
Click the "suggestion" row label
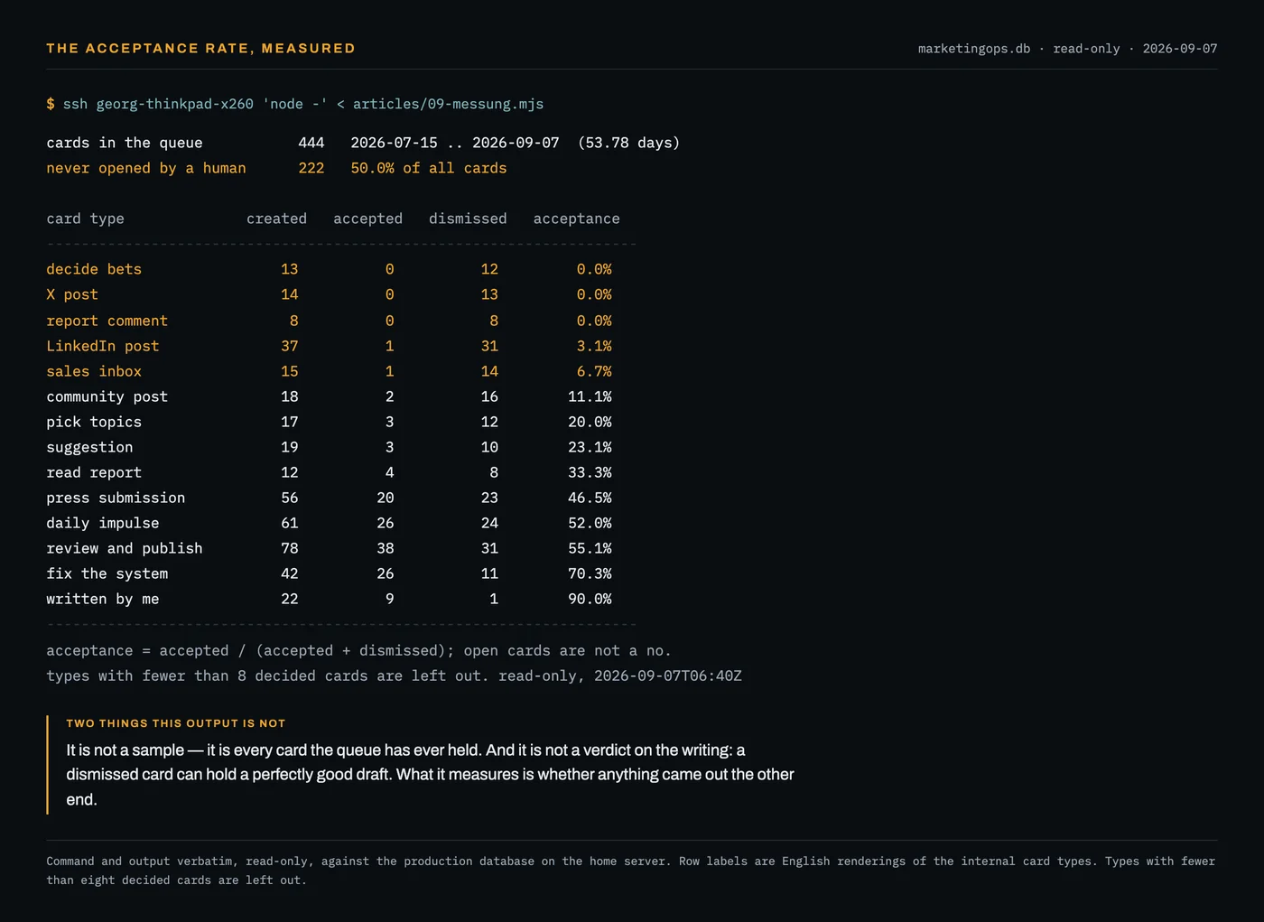click(89, 447)
